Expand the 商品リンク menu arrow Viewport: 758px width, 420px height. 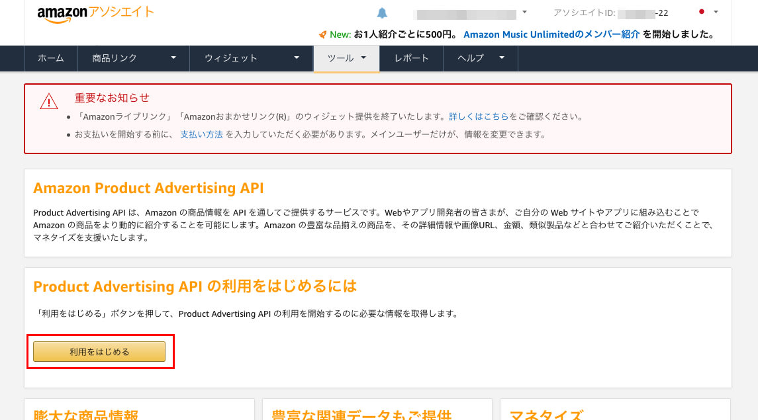[x=173, y=58]
